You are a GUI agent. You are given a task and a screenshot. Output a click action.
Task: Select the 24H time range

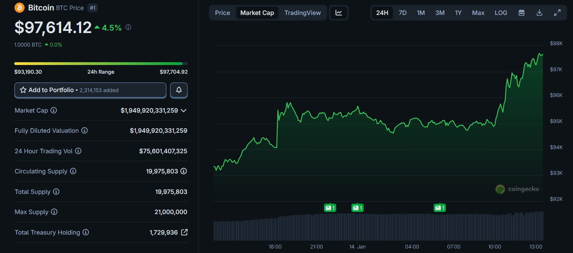pos(382,13)
